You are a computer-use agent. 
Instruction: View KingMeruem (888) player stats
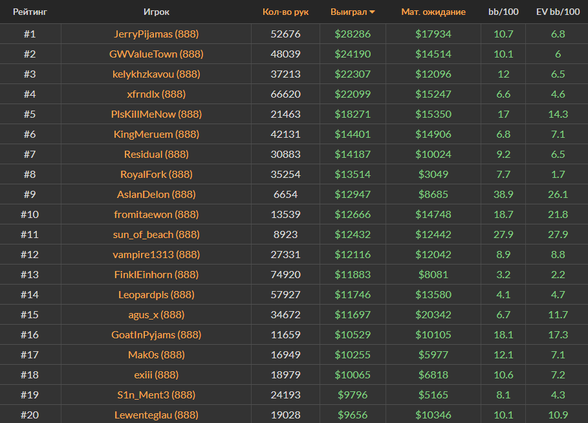click(x=156, y=134)
